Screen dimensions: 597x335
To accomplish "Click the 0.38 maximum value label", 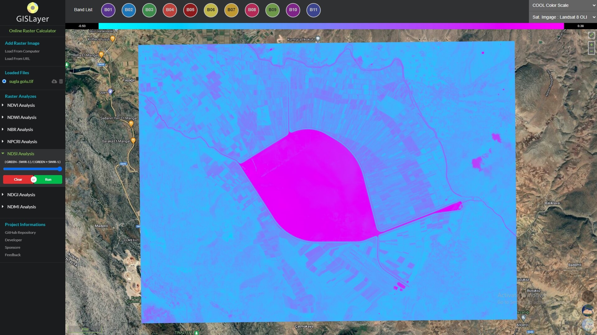I will [581, 26].
